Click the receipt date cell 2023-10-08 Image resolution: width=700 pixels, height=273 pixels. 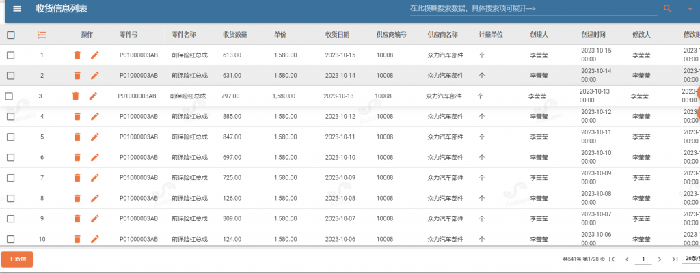point(340,198)
